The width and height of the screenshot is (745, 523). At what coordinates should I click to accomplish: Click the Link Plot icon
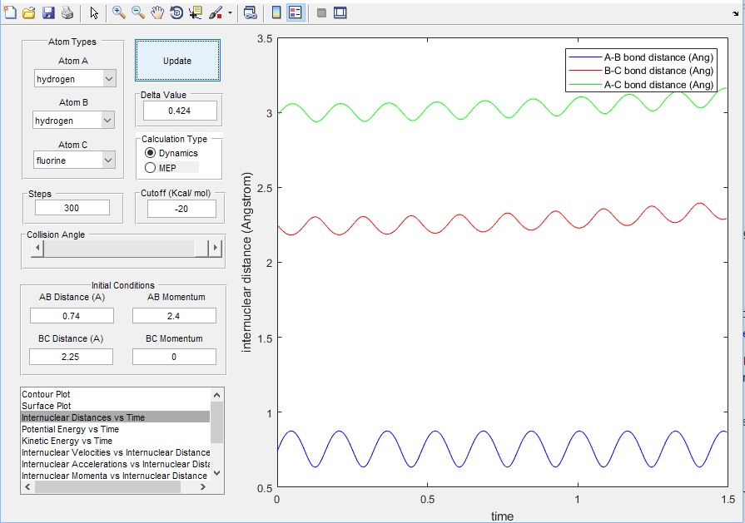point(250,12)
